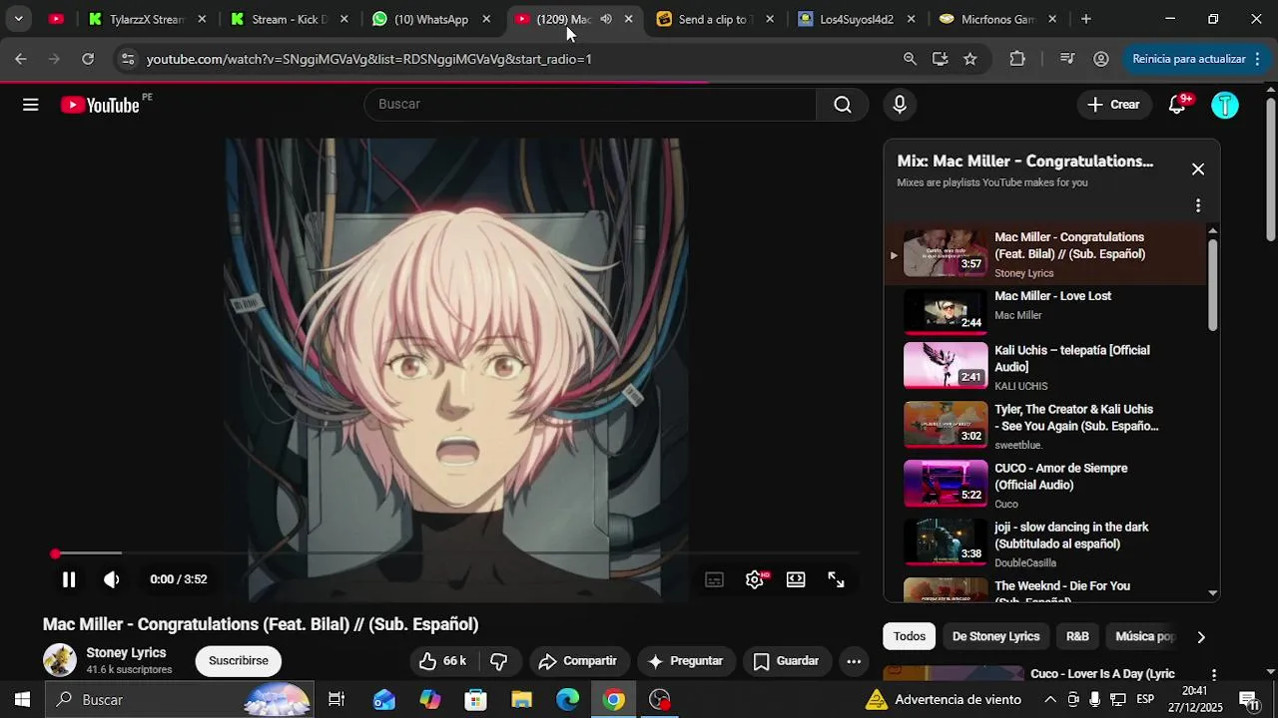Image resolution: width=1278 pixels, height=718 pixels.
Task: Open the notifications bell
Action: (x=1178, y=105)
